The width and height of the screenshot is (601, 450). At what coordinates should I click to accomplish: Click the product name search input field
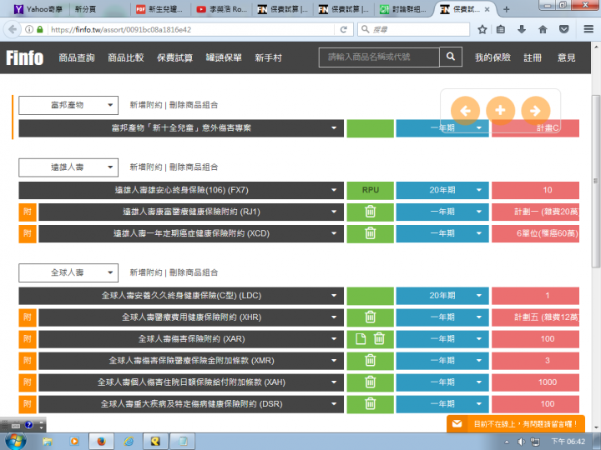coord(379,57)
